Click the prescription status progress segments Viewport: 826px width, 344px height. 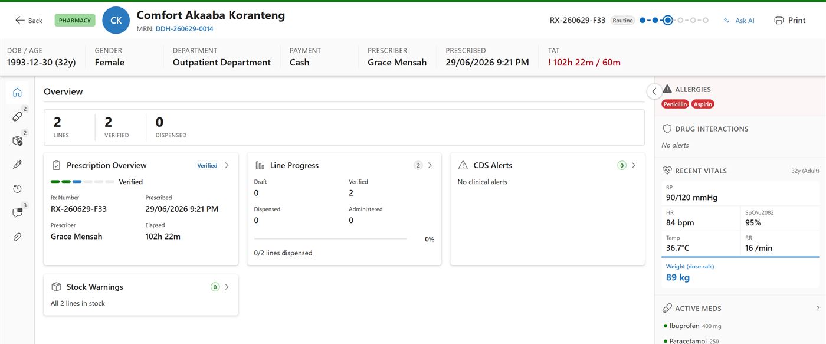[83, 182]
